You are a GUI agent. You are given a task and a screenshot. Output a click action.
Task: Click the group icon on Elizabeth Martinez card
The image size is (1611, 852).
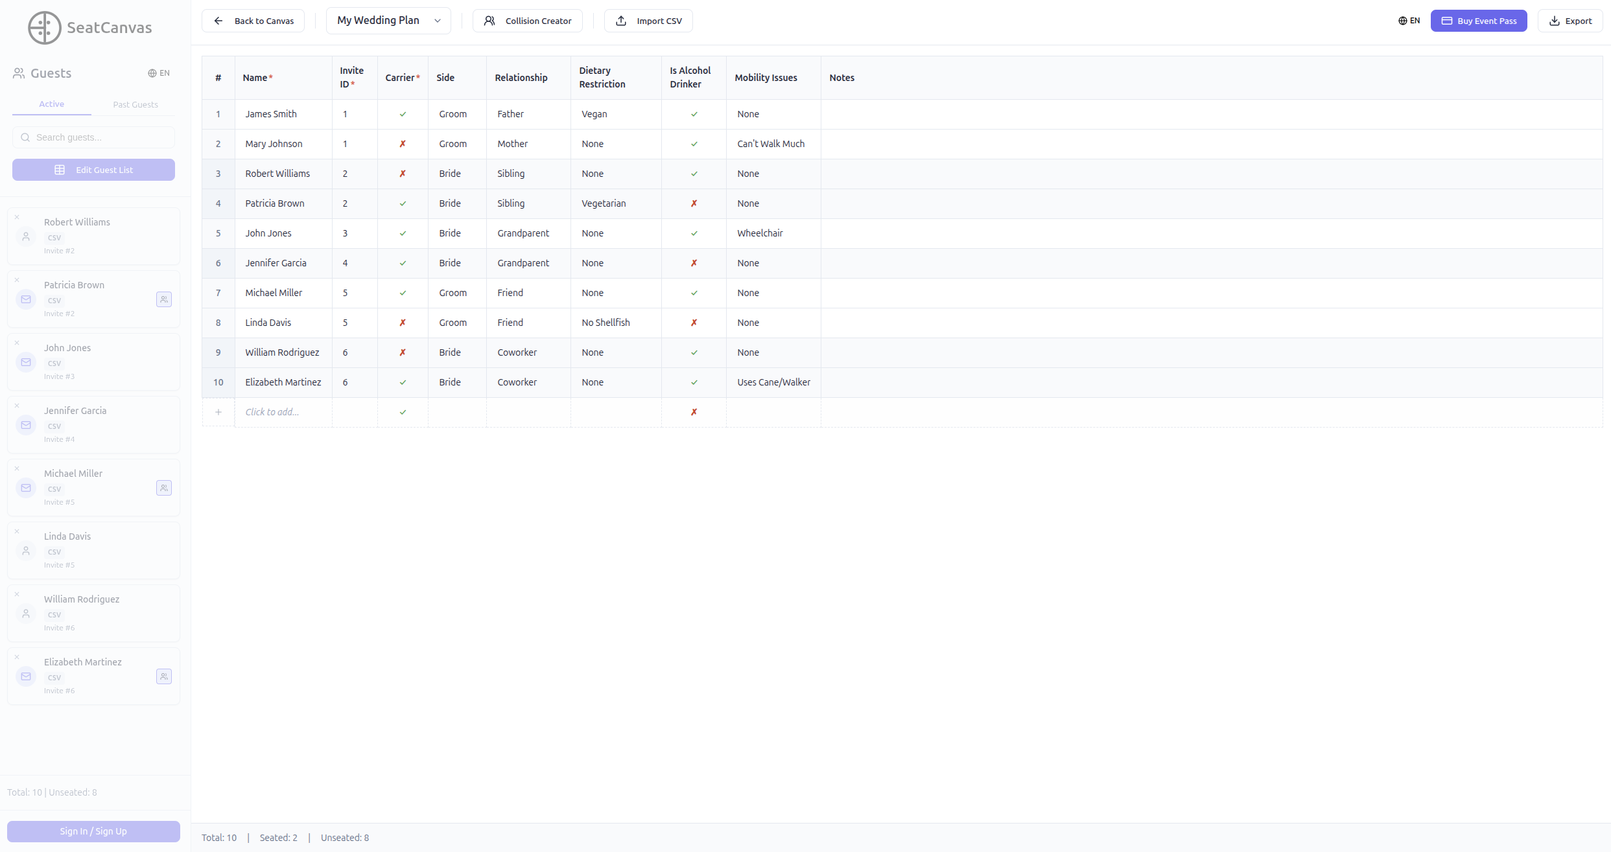pyautogui.click(x=164, y=676)
